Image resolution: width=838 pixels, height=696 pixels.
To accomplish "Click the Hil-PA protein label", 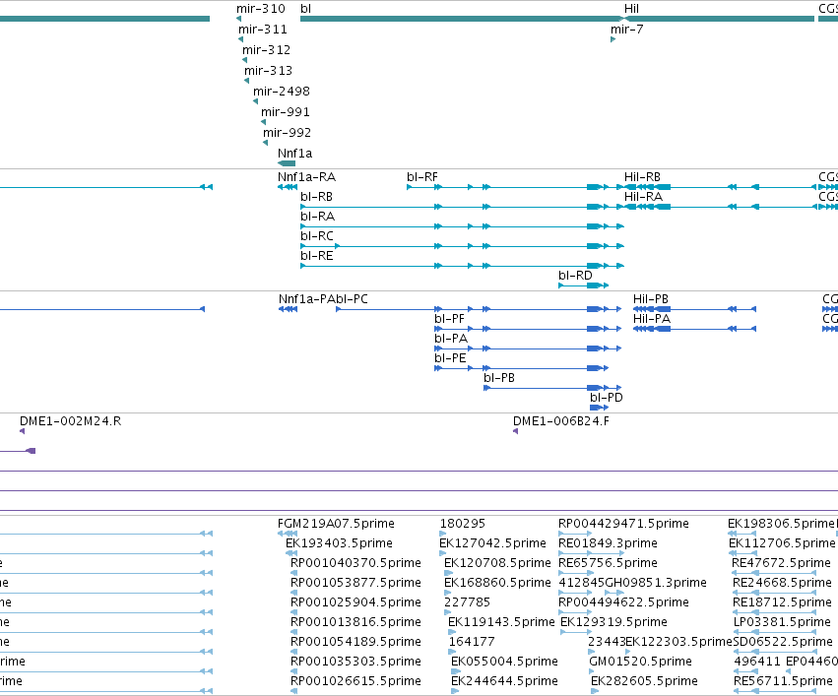I will coord(652,319).
